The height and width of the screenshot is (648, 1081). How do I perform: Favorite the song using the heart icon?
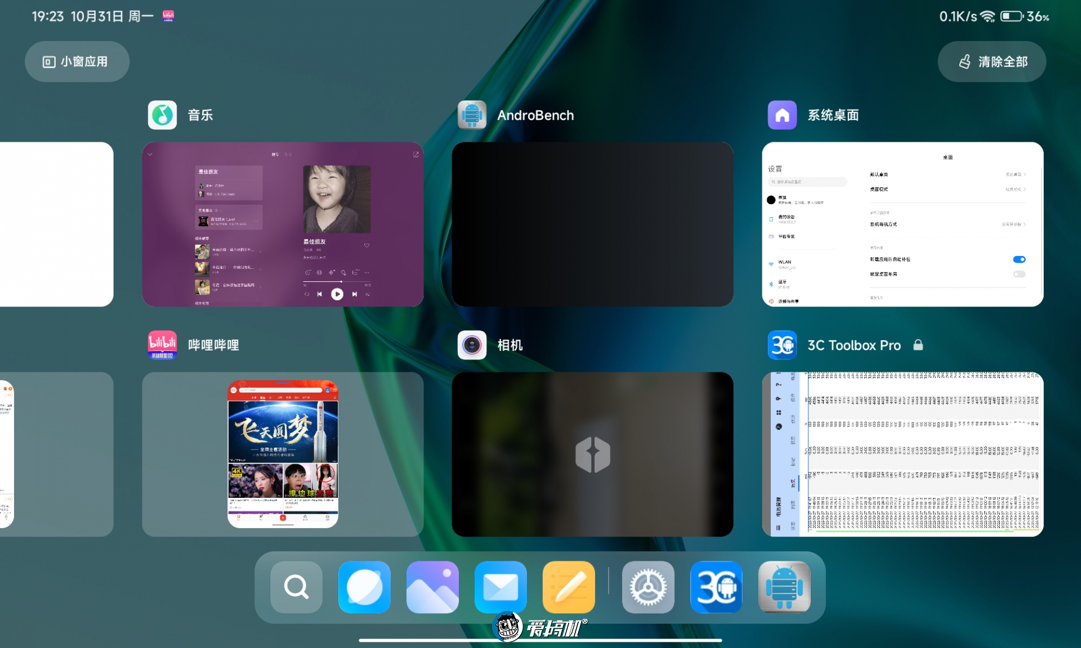pos(367,246)
